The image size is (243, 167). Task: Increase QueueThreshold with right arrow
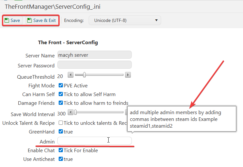[x=128, y=75]
